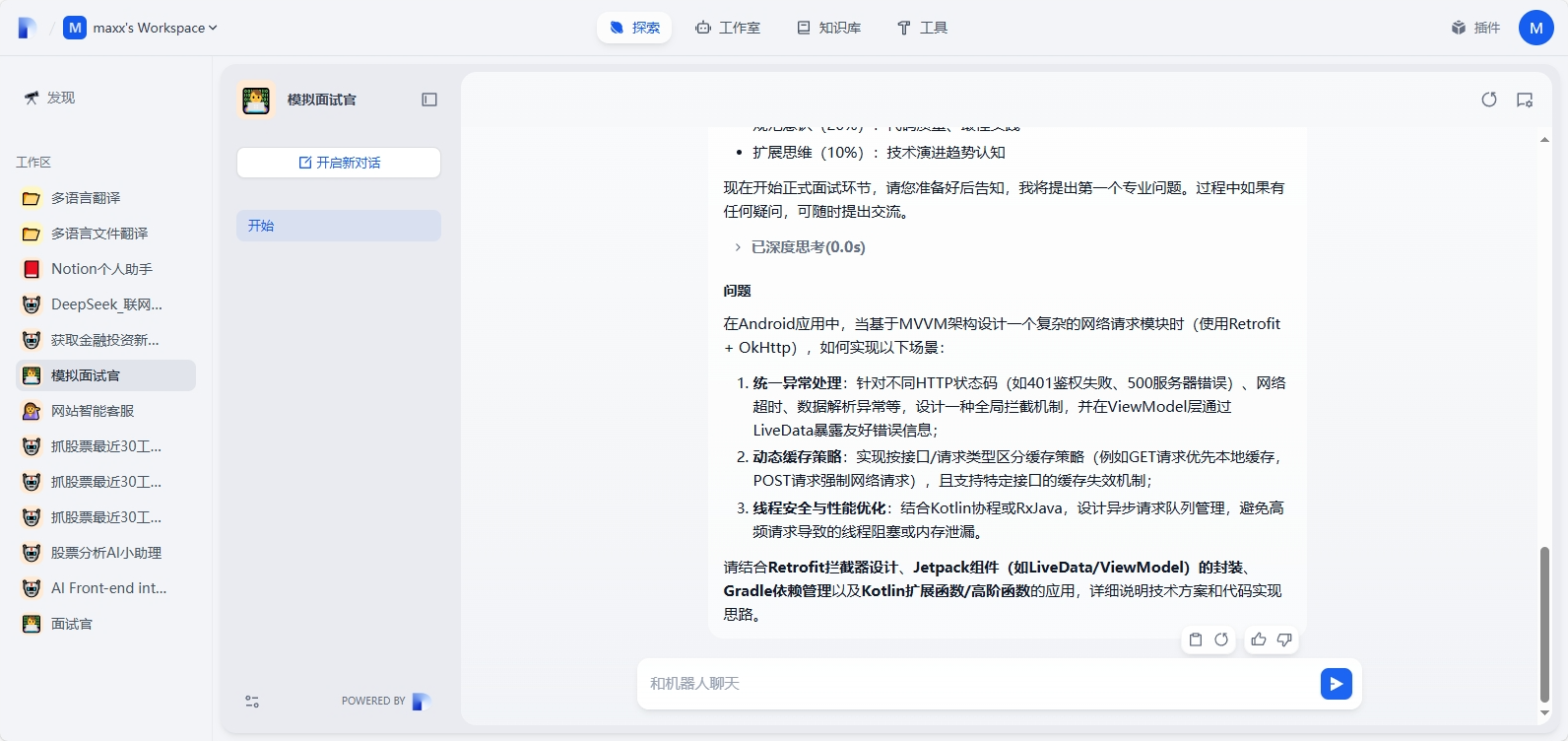Focus the 和机器人聊天 input field
1568x741 pixels.
[980, 684]
